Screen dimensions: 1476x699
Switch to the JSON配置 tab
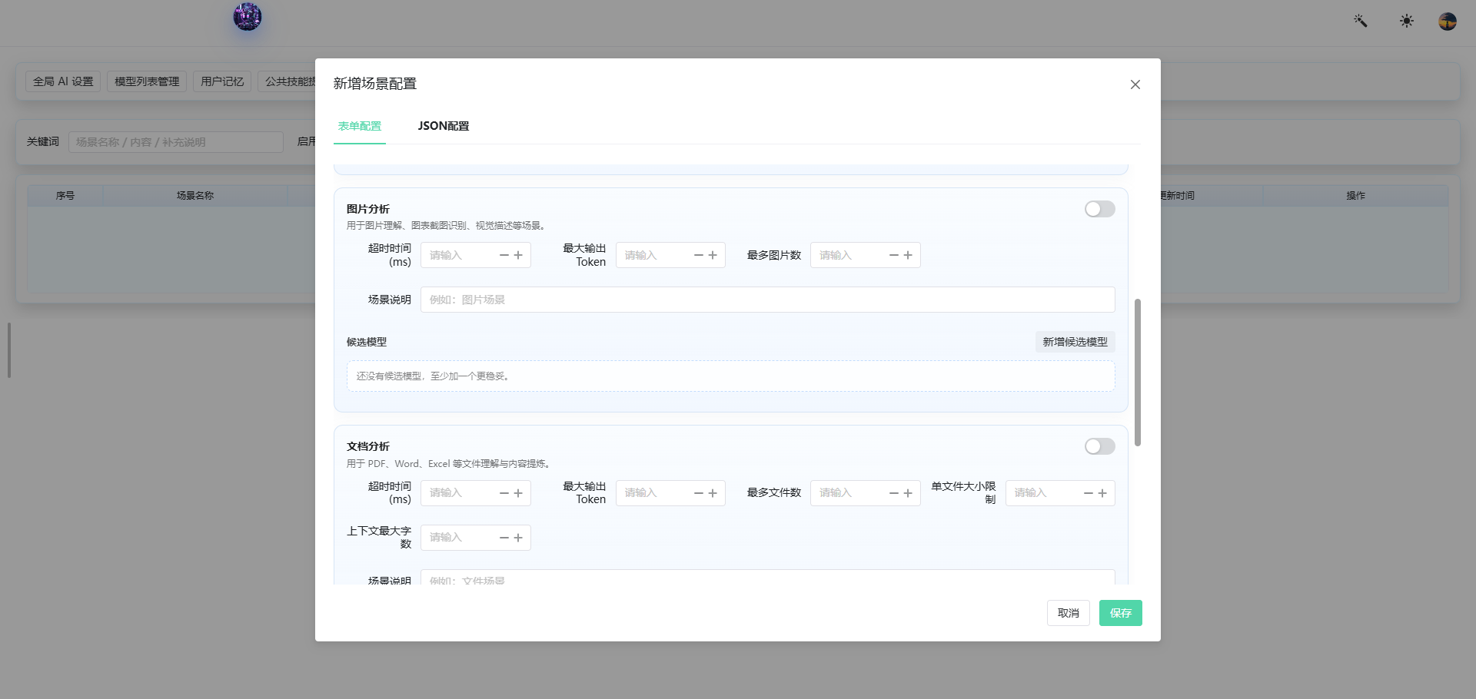pyautogui.click(x=444, y=126)
